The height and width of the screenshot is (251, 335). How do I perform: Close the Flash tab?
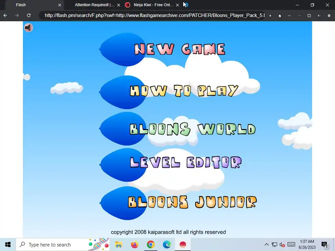(60, 5)
